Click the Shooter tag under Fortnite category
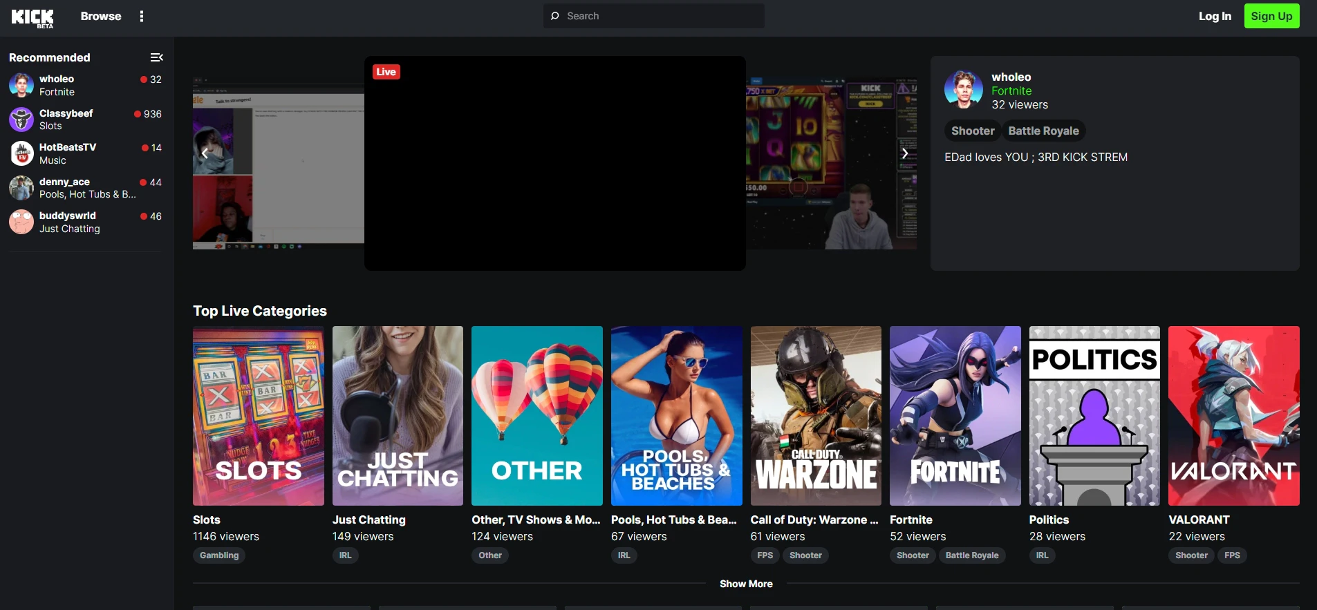Viewport: 1317px width, 610px height. tap(913, 555)
